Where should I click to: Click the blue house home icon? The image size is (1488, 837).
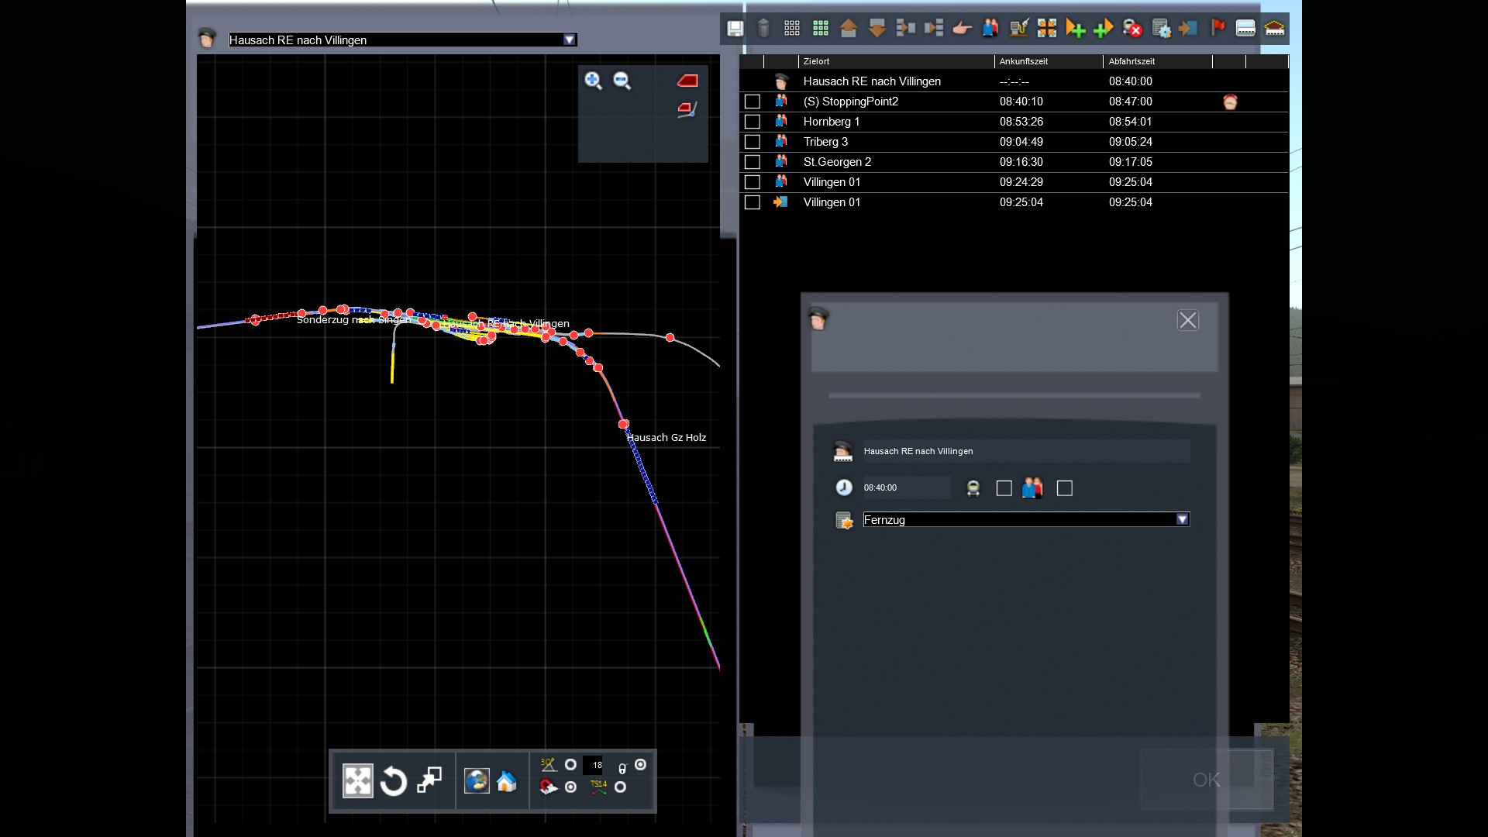pos(507,781)
